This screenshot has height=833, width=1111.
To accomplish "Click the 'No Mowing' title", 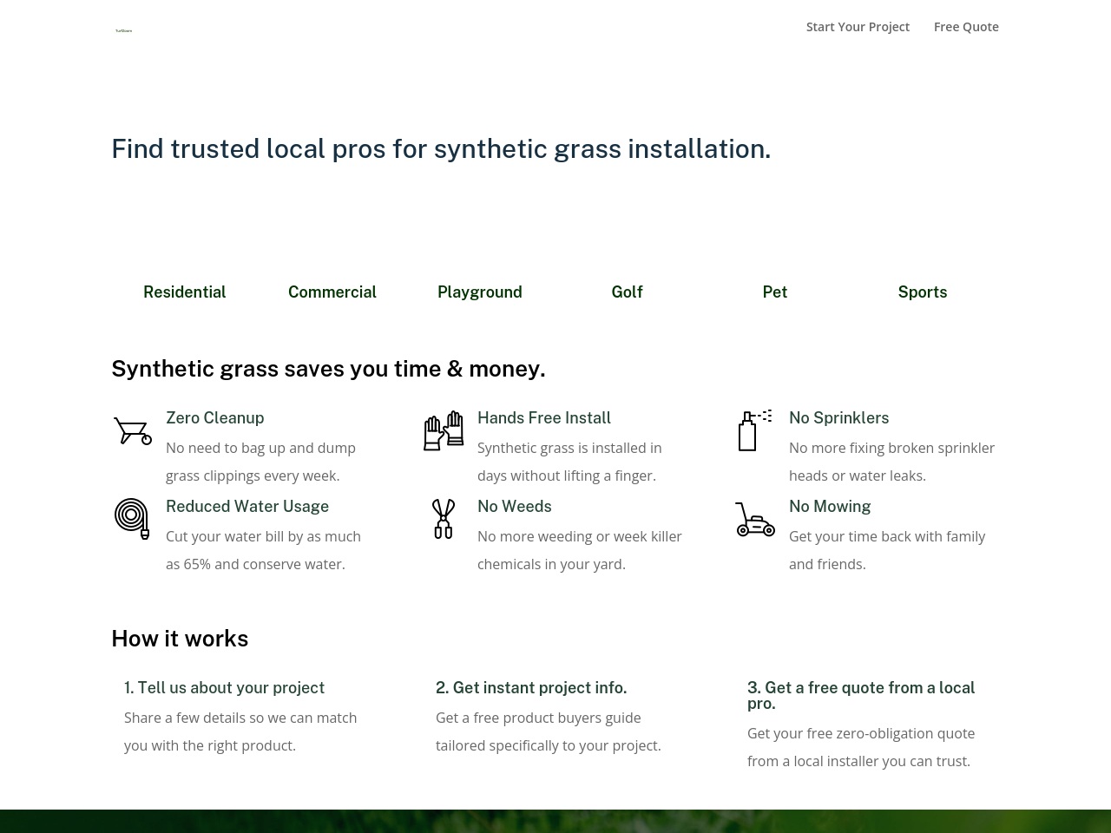I will point(830,507).
